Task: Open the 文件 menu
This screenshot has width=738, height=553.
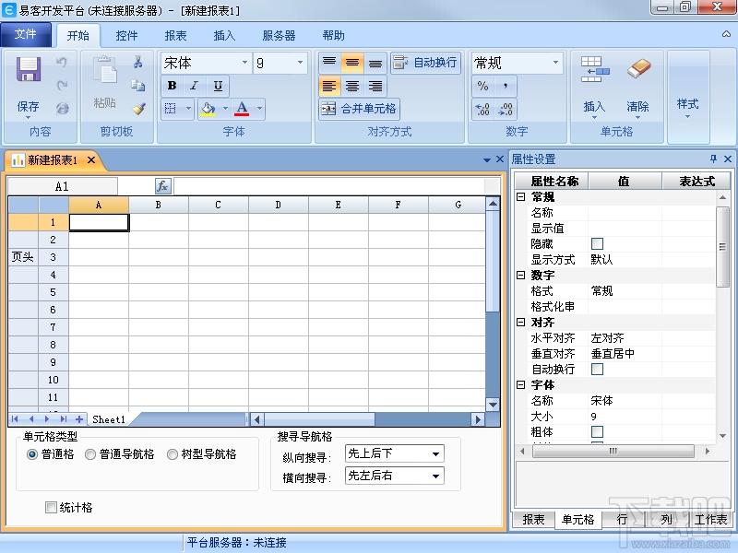Action: tap(26, 34)
